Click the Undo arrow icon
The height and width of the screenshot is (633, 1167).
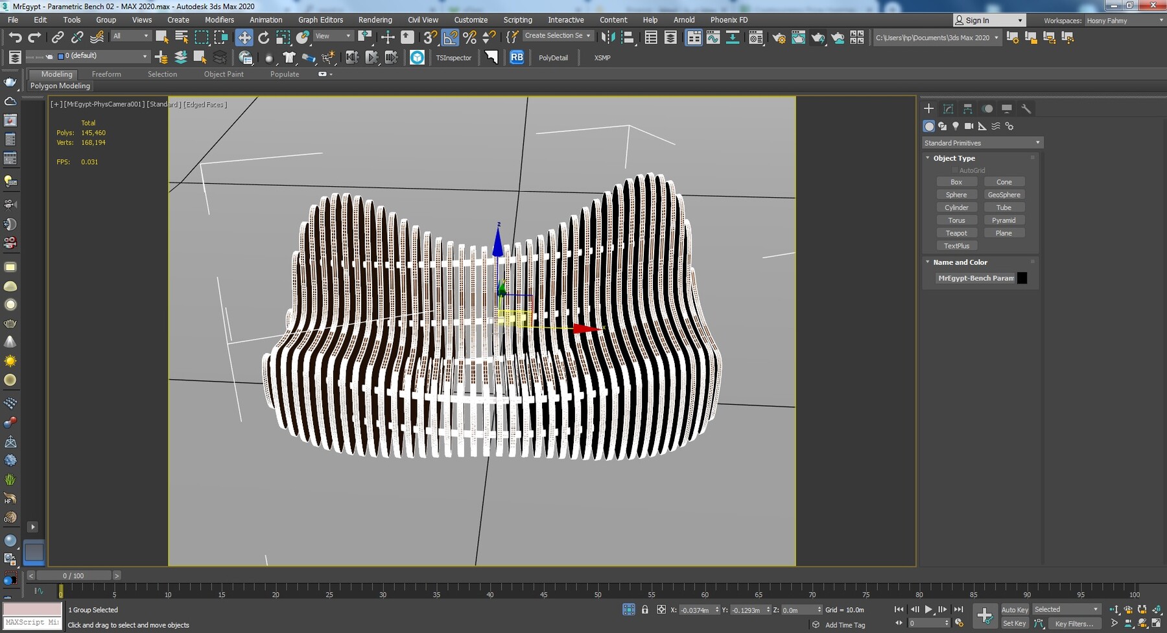click(x=15, y=38)
